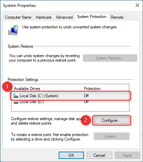Switch to the Computer Name tab
Image resolution: width=143 pixels, height=162 pixels.
coord(18,17)
